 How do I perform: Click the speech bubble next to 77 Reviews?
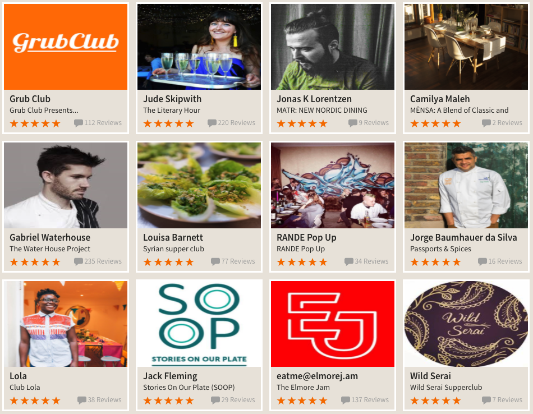click(215, 262)
